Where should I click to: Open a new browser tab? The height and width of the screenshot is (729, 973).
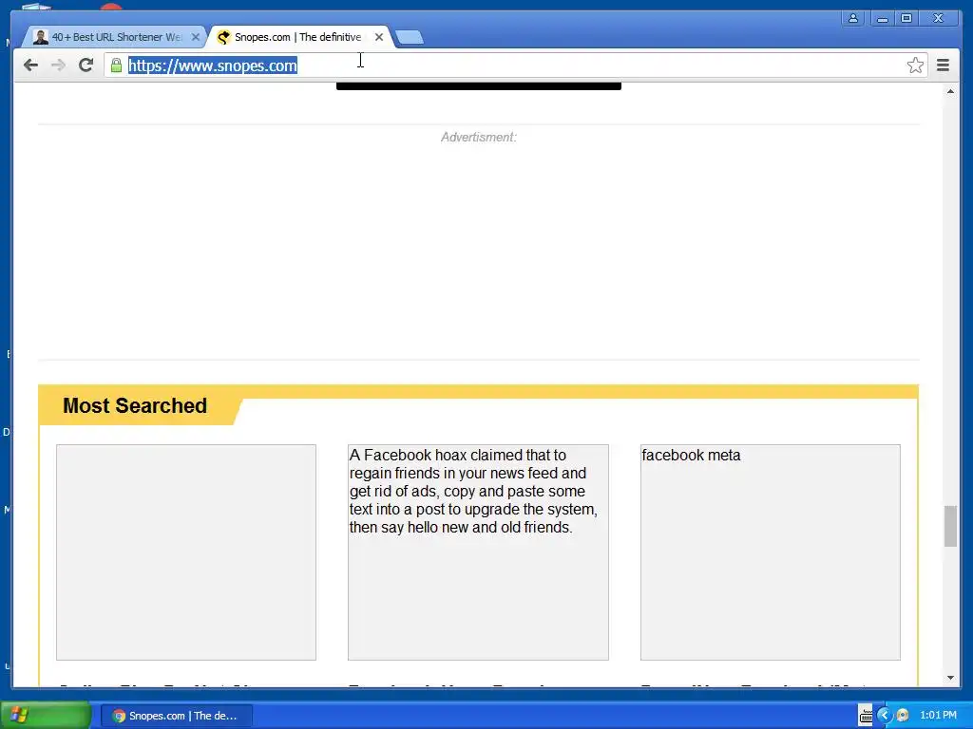coord(410,38)
